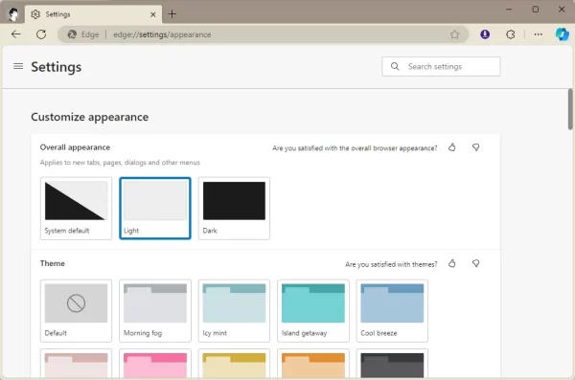
Task: Select the Icy mint theme
Action: (x=234, y=311)
